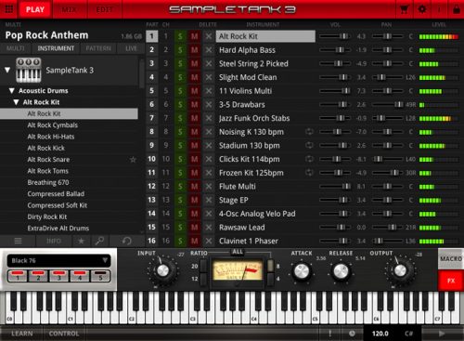Click the MACRO button
The width and height of the screenshot is (464, 341).
[x=451, y=258]
